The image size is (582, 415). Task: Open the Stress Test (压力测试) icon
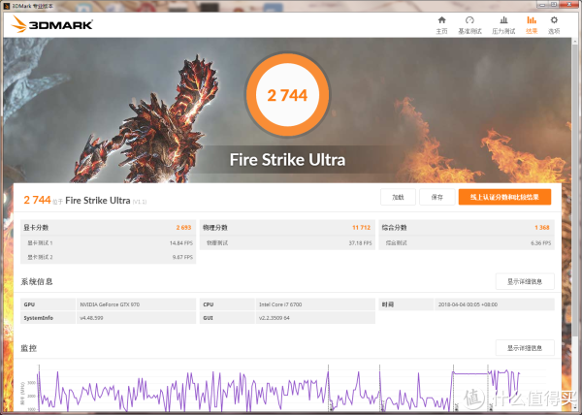coord(503,20)
